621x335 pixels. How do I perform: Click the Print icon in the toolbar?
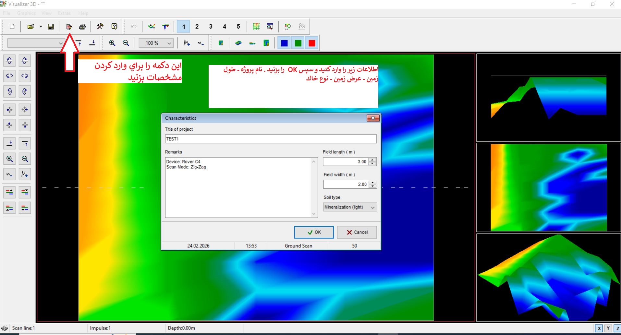coord(82,27)
